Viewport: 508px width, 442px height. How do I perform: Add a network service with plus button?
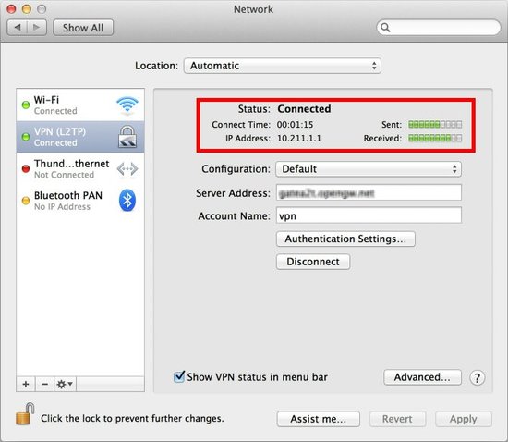[26, 385]
